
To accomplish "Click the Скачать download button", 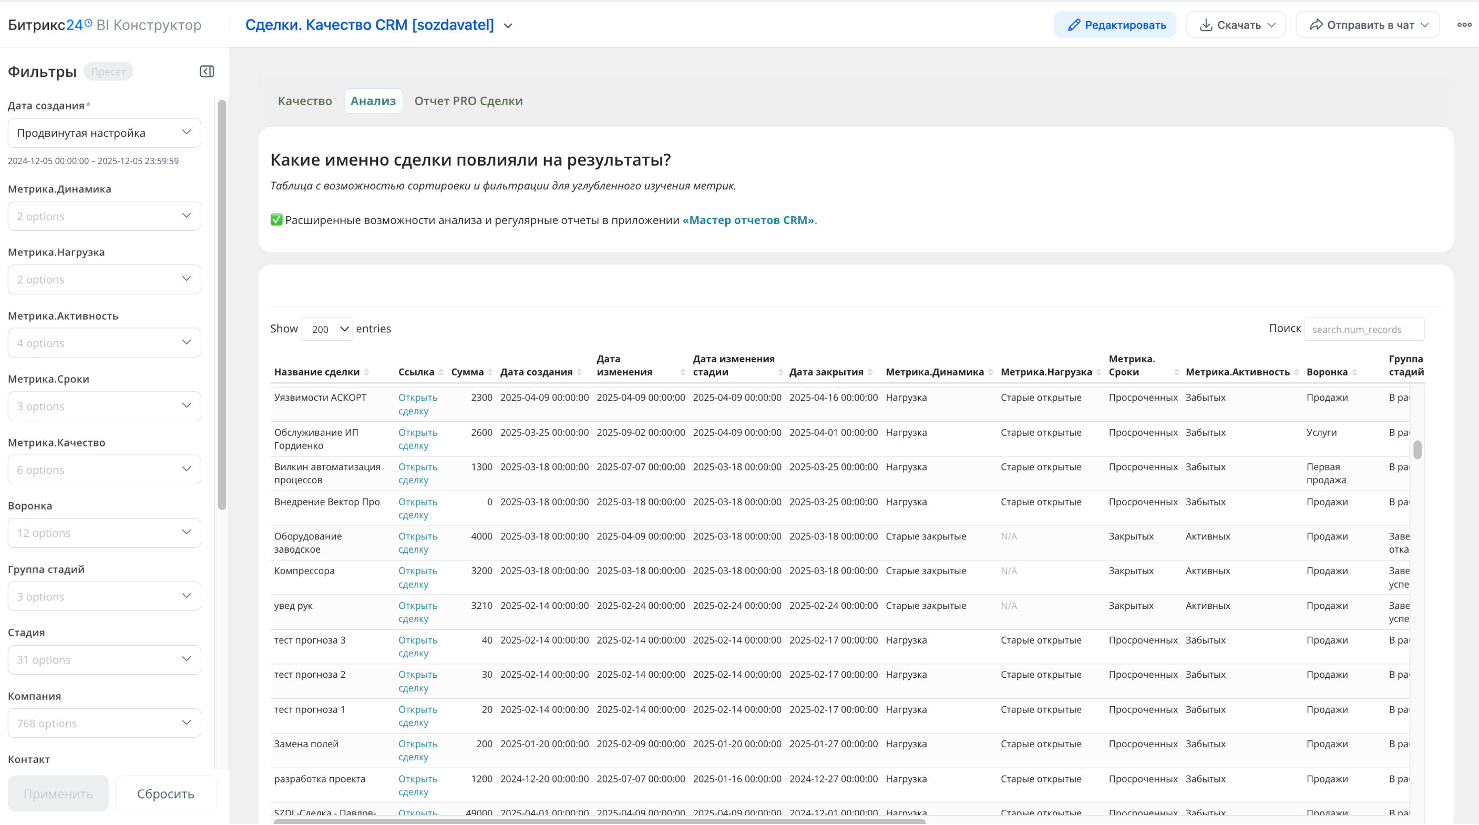I will (1235, 25).
